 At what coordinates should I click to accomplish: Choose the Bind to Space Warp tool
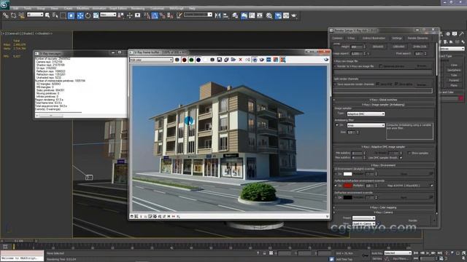(x=21, y=15)
